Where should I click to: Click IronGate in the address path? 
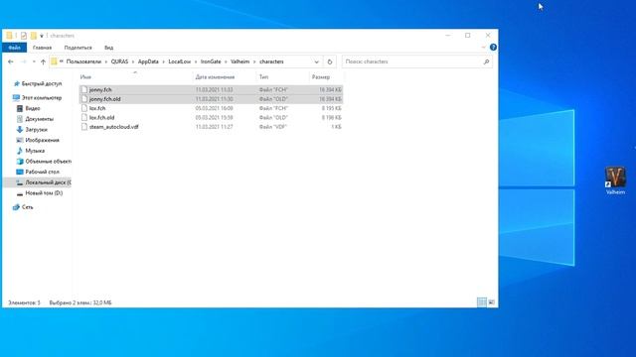coord(211,61)
